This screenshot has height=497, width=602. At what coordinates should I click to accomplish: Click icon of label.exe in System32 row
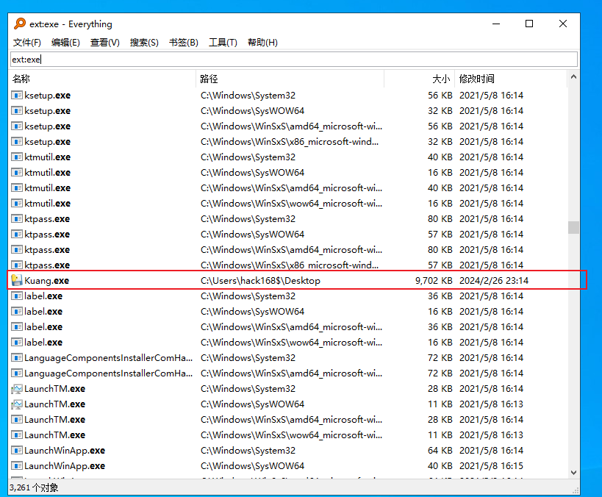16,296
